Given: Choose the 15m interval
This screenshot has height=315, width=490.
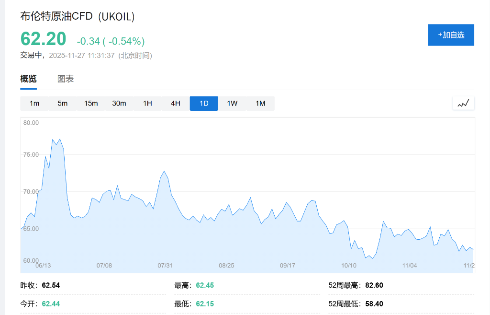Looking at the screenshot, I should click(91, 104).
